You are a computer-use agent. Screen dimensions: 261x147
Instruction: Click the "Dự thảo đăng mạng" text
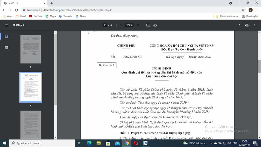pos(125,35)
